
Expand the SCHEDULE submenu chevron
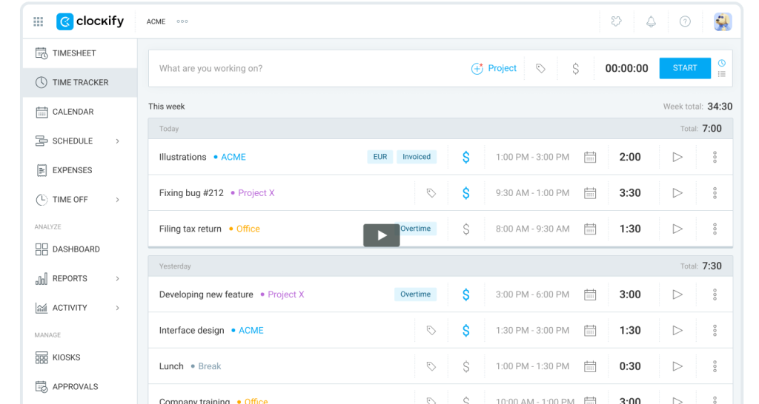pos(118,141)
